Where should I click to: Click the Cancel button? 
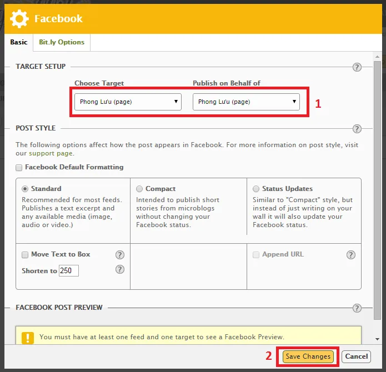tap(356, 356)
